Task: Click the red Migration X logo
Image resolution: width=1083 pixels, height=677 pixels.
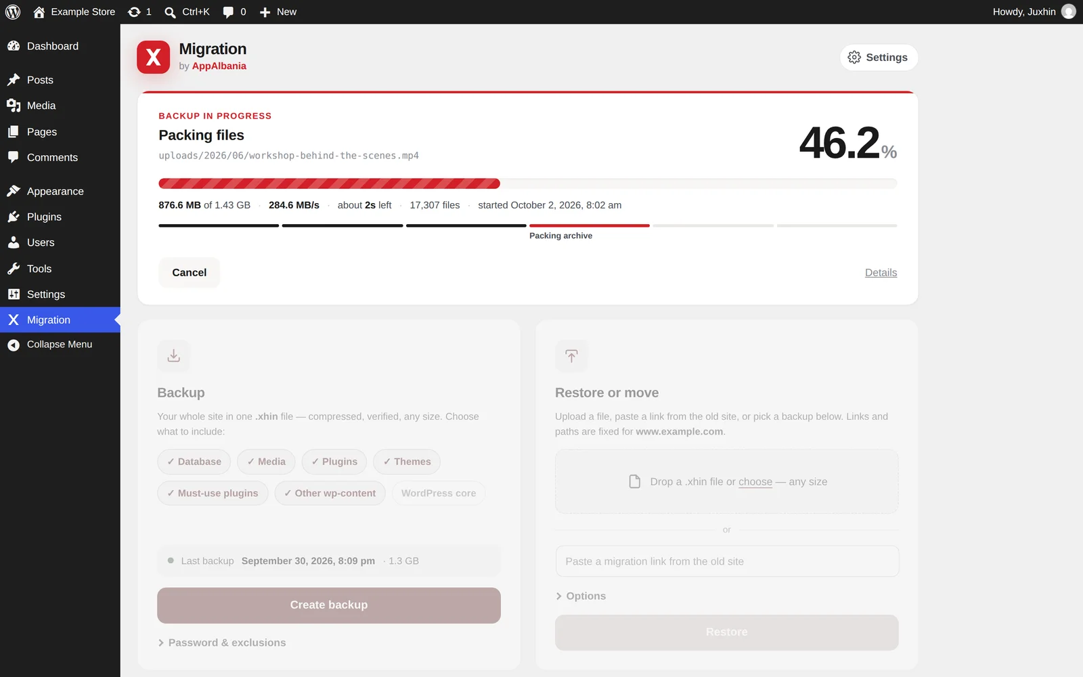Action: pyautogui.click(x=153, y=57)
